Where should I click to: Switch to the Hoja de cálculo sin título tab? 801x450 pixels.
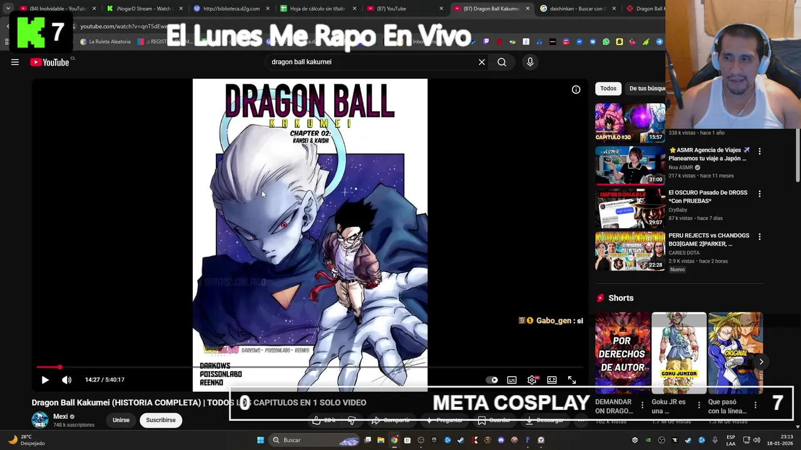tap(318, 9)
